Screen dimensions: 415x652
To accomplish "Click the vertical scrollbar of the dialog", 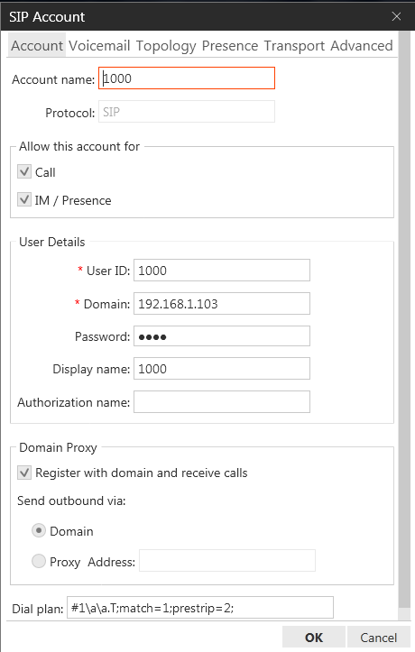I will coord(404,326).
